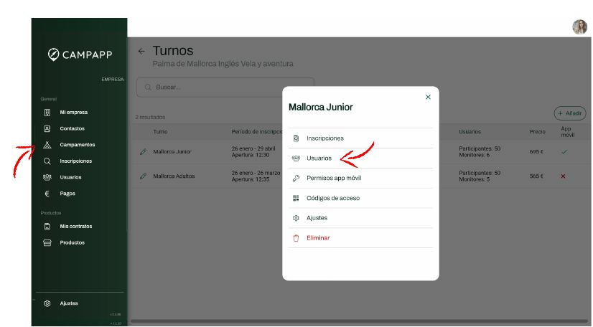Click Eliminar to delete the turno
593x327 pixels.
(318, 238)
